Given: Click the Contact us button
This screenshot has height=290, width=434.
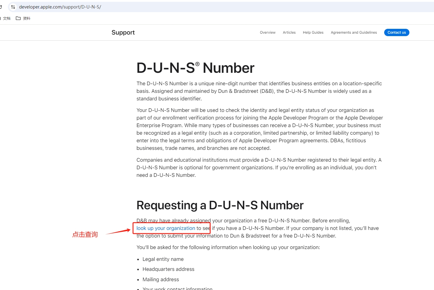Looking at the screenshot, I should (397, 32).
